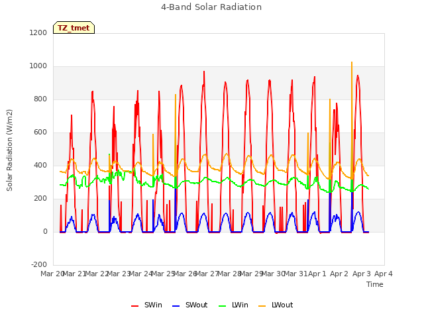Click the 800 y-axis tick label
Image resolution: width=424 pixels, height=318 pixels.
click(x=40, y=99)
